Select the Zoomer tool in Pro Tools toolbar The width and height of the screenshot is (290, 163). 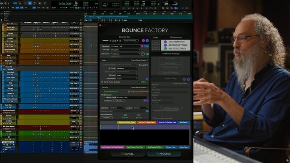19,3
